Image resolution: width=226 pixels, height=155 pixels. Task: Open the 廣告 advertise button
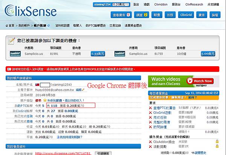(202, 15)
